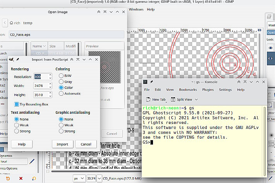This screenshot has height=183, width=275.
Task: Click the pencil edit icon beside the dynamics field
Action: pos(32,161)
